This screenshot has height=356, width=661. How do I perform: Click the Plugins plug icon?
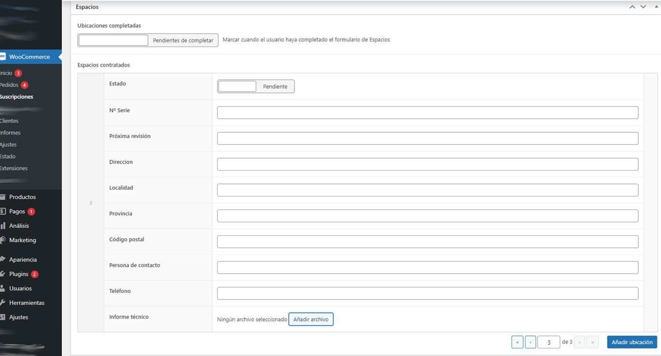click(x=2, y=274)
